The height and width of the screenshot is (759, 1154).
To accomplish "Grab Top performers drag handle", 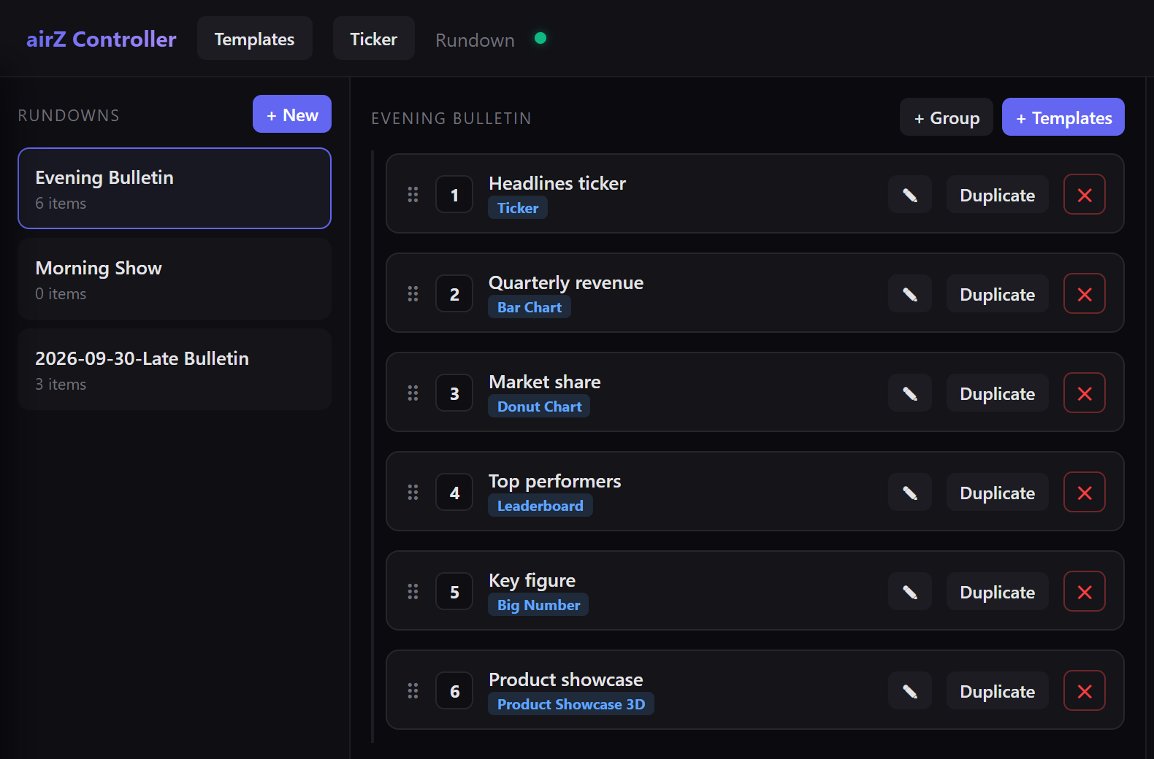I will (413, 493).
